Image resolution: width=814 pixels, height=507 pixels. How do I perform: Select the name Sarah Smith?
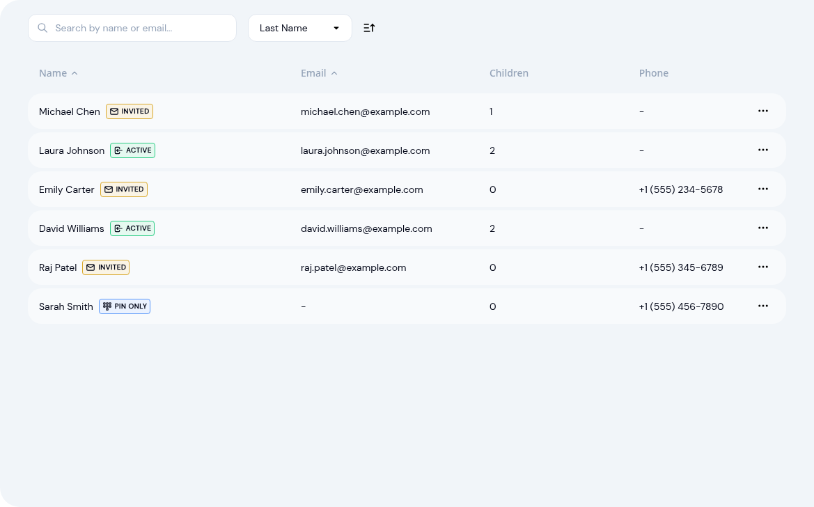[66, 306]
